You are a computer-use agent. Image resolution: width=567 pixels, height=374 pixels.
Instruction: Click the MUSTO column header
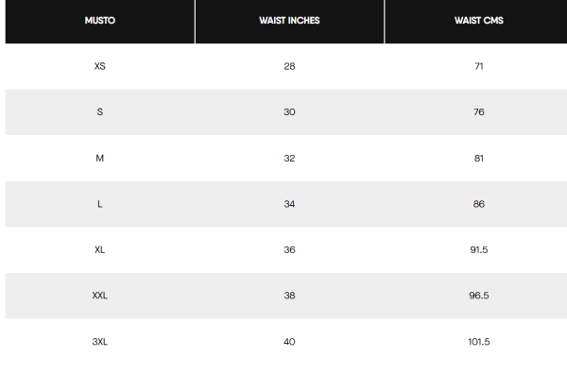(100, 21)
